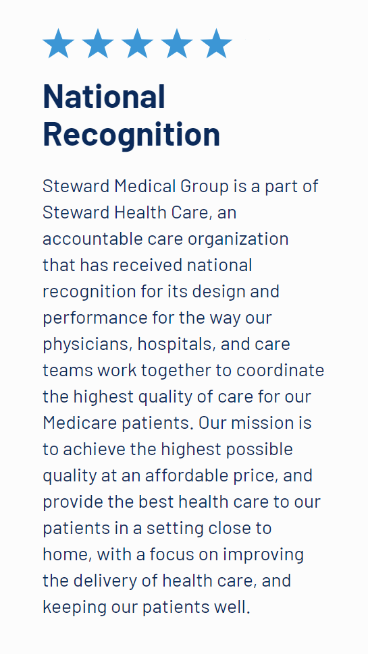Click the phrase that has received national
368x654 pixels.
147,265
